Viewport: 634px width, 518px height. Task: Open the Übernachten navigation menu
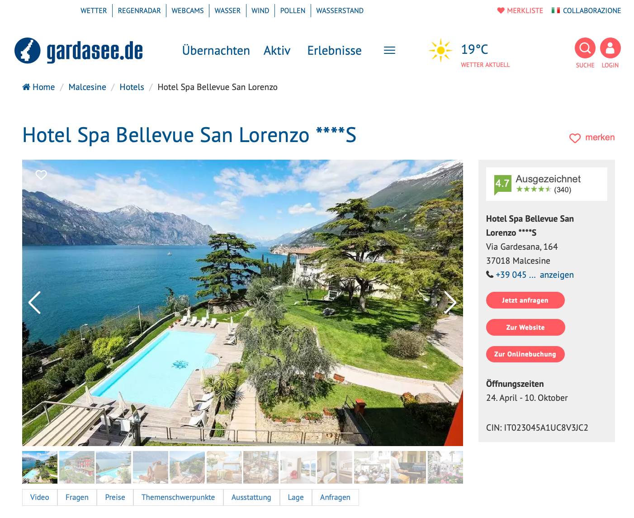[x=216, y=51]
